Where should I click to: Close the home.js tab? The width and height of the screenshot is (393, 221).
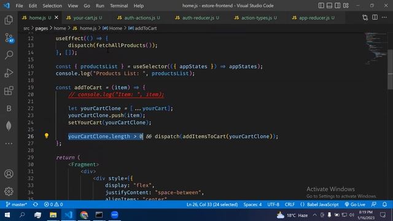(56, 18)
